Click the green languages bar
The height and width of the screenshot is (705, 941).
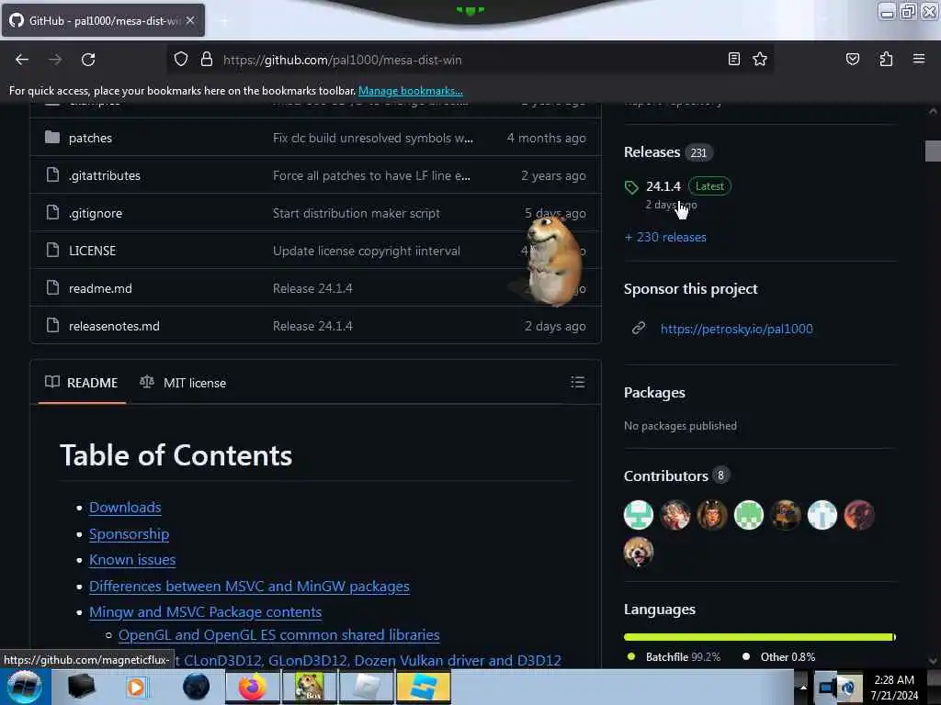(758, 637)
